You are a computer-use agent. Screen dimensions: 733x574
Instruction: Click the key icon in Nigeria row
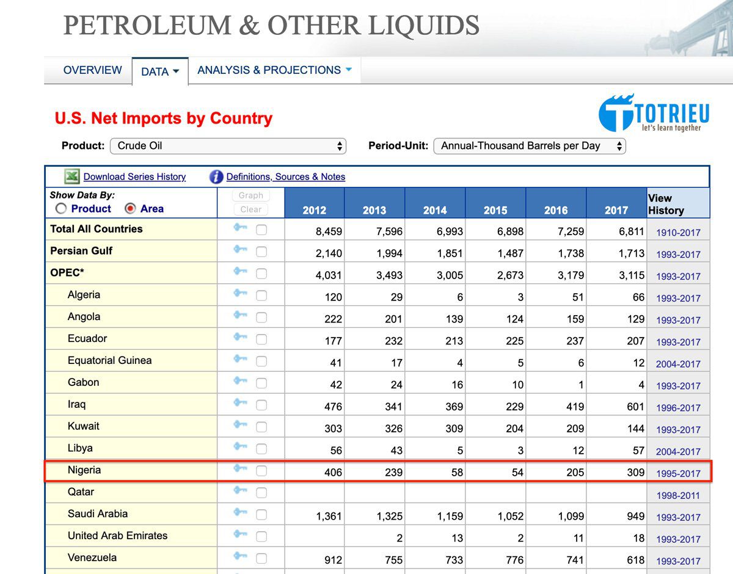point(240,469)
